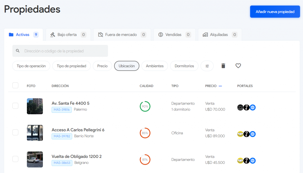Click black key portal icon for Carlos Pellegrini
Viewport: 303px width, 173px height.
246,134
